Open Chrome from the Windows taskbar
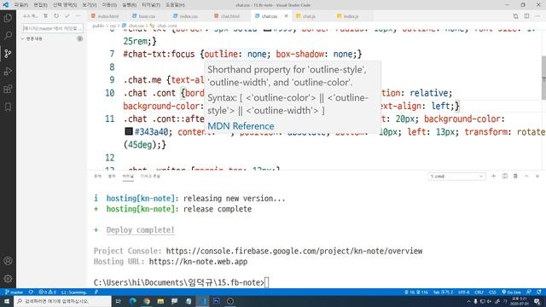 pos(147,301)
